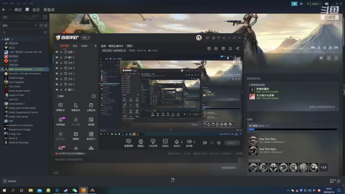This screenshot has width=345, height=194.
Task: Open the Steam library 游戏 filter dropdown
Action: click(x=19, y=25)
